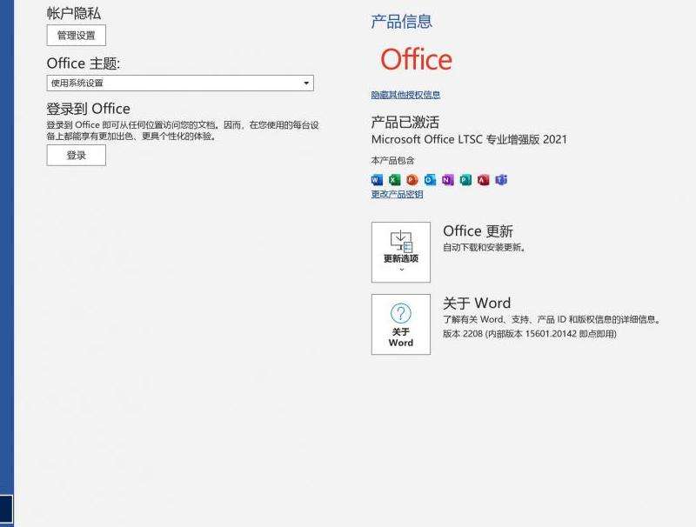This screenshot has width=696, height=527.
Task: Click the Publisher app icon in product list
Action: 465,180
